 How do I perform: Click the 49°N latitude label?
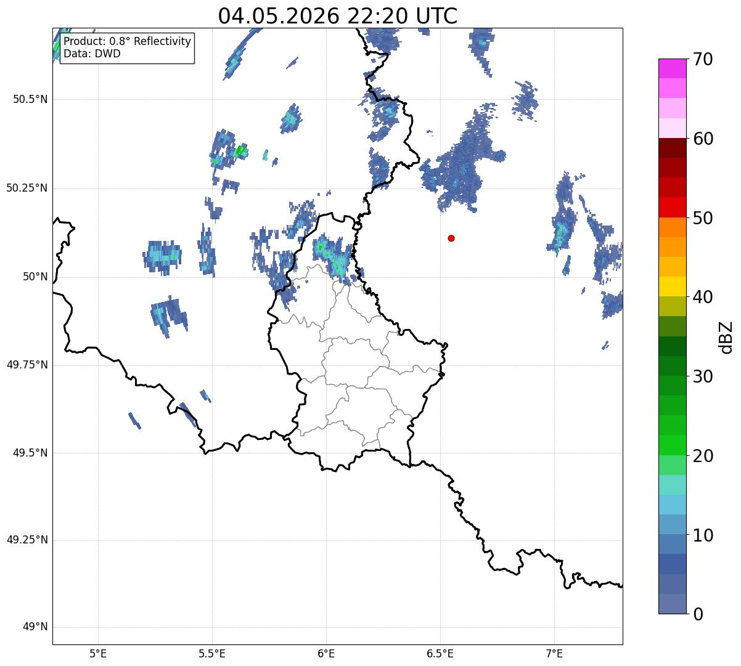(35, 627)
